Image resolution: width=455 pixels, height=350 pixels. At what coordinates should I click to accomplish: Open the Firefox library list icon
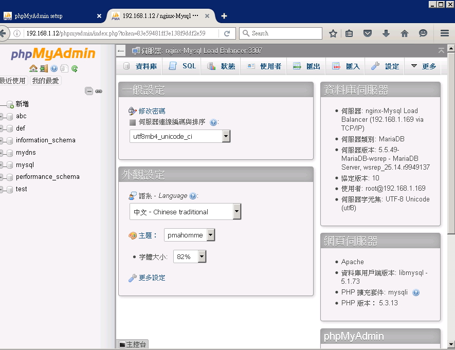point(349,33)
